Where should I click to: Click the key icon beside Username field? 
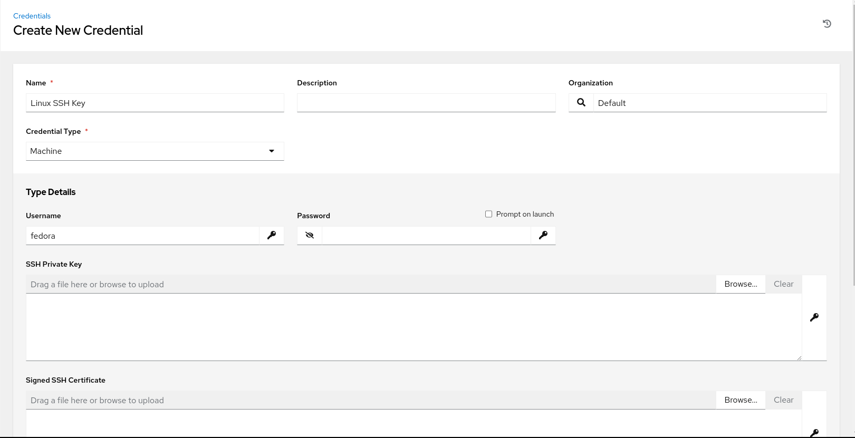(272, 236)
